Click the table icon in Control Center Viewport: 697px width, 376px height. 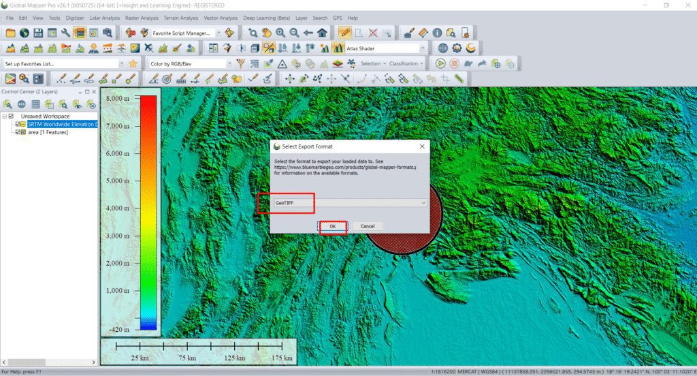click(35, 104)
